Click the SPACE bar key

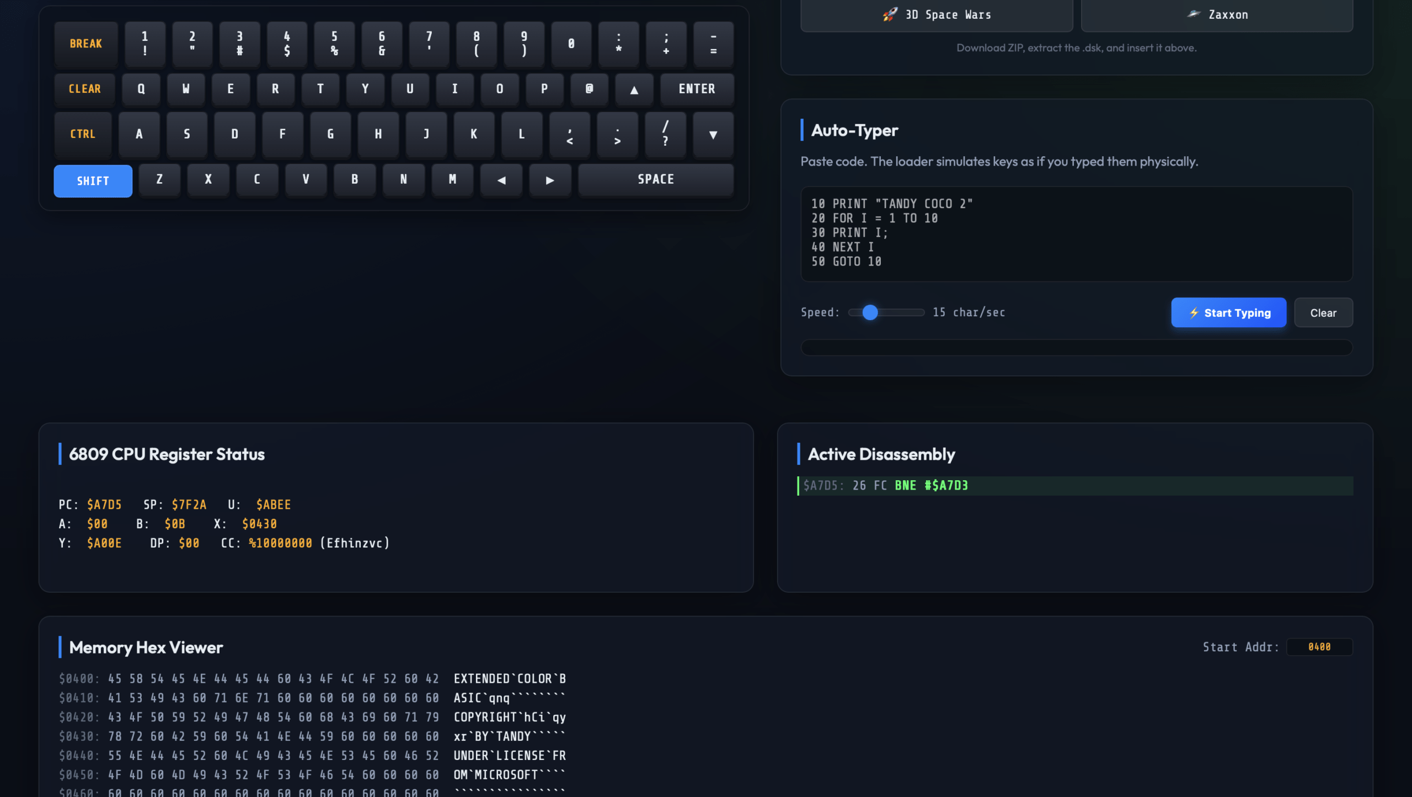pos(656,179)
